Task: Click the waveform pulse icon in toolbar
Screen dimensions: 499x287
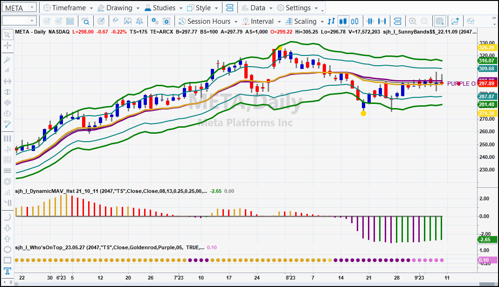Action: [116, 21]
